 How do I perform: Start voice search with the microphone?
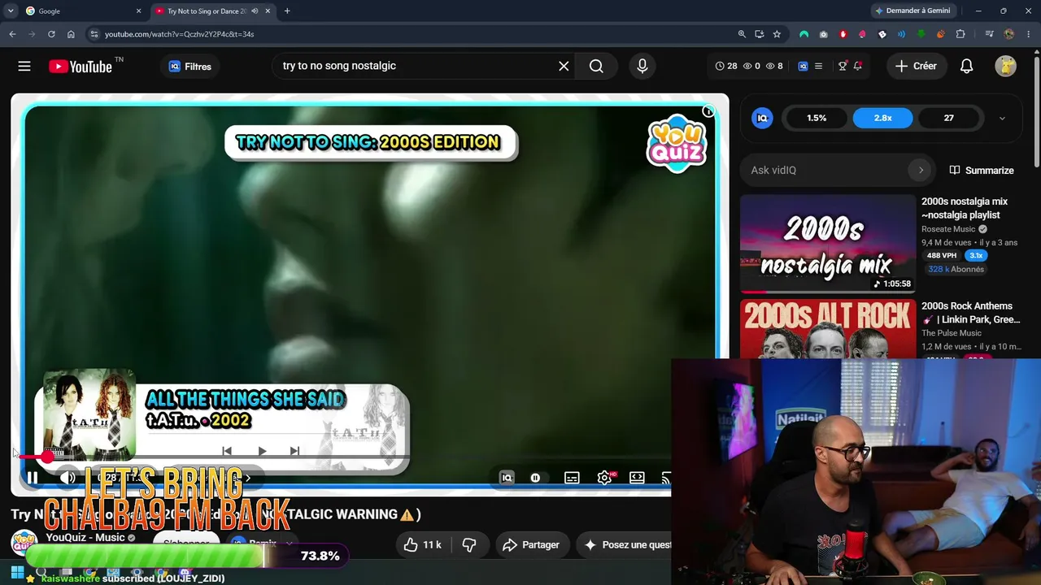pyautogui.click(x=642, y=66)
